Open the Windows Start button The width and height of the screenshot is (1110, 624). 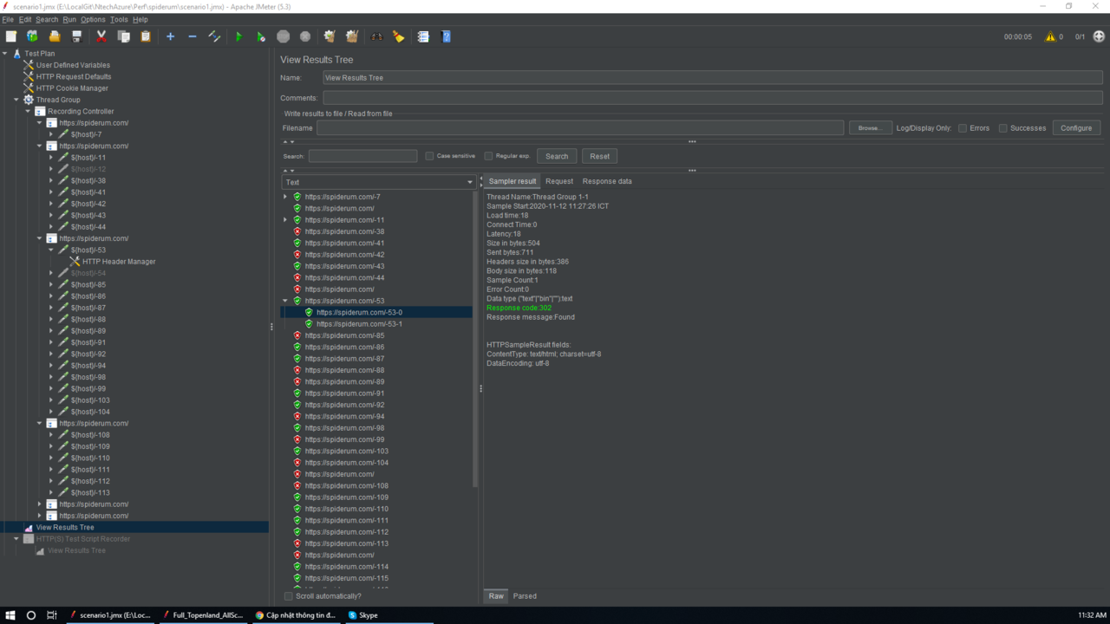[10, 614]
